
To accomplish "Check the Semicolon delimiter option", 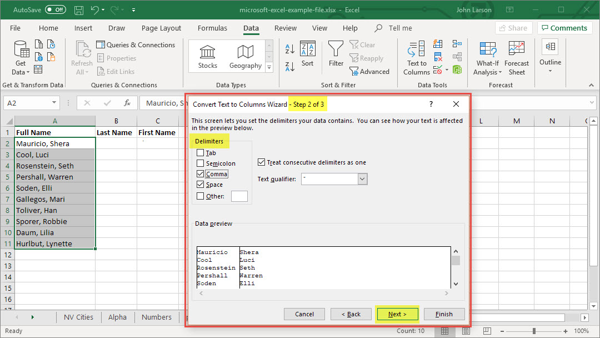I will pyautogui.click(x=201, y=163).
